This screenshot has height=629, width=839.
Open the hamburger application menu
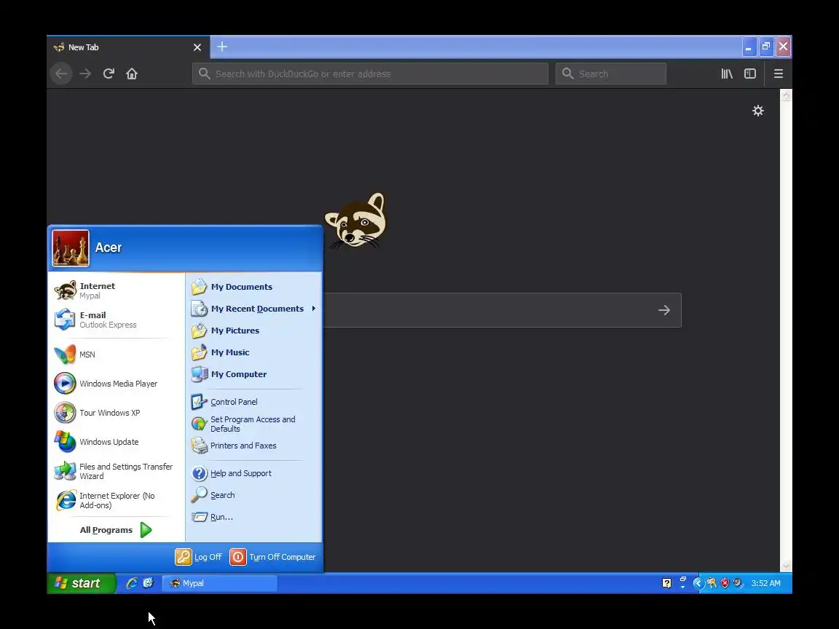(779, 74)
